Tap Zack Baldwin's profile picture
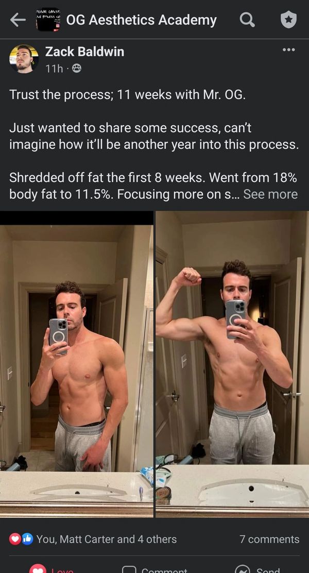The height and width of the screenshot is (573, 309). [24, 59]
